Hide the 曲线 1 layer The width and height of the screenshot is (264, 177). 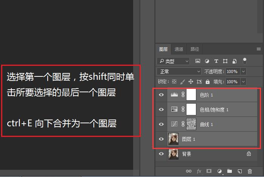161,124
